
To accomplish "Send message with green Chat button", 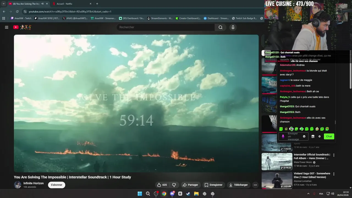I will coord(329,136).
